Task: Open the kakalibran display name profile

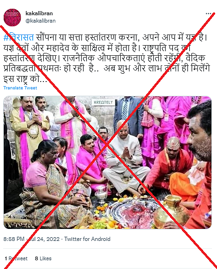Action: click(39, 13)
